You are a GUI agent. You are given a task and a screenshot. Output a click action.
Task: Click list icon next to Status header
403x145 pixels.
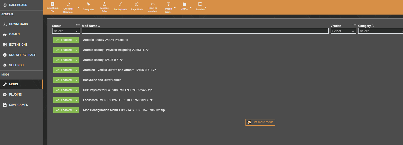(x=78, y=26)
